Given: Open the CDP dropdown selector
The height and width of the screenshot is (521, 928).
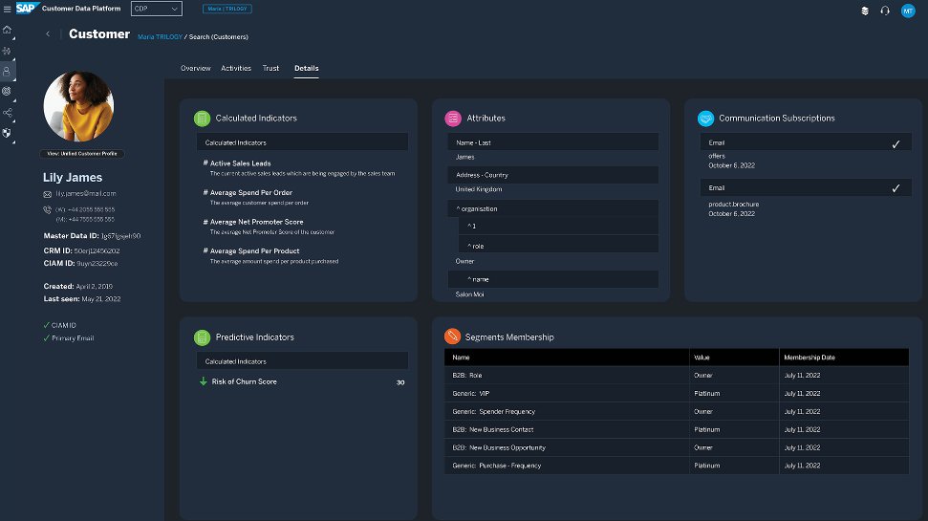Looking at the screenshot, I should (156, 9).
